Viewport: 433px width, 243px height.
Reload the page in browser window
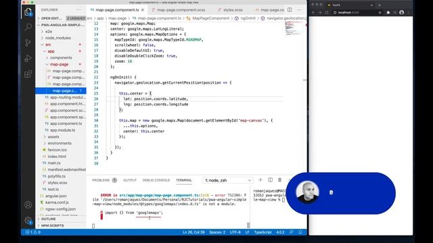pos(327,12)
